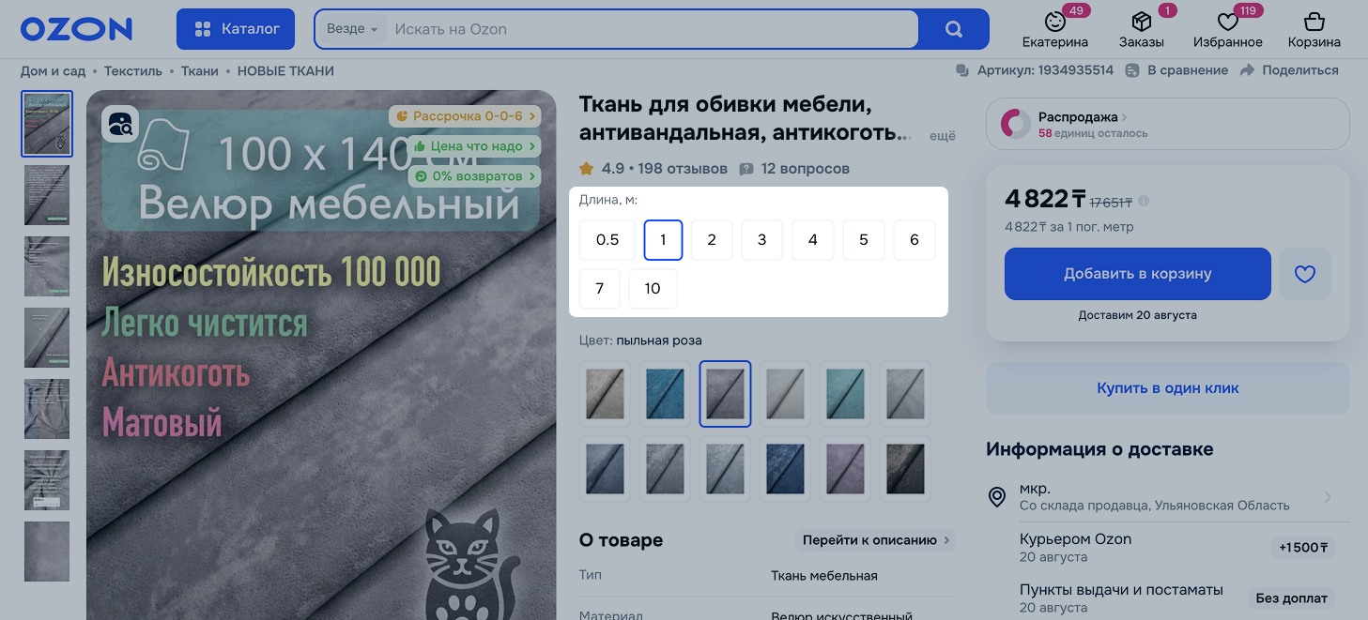Add product to В сравнение
The width and height of the screenshot is (1368, 620).
[x=1176, y=70]
